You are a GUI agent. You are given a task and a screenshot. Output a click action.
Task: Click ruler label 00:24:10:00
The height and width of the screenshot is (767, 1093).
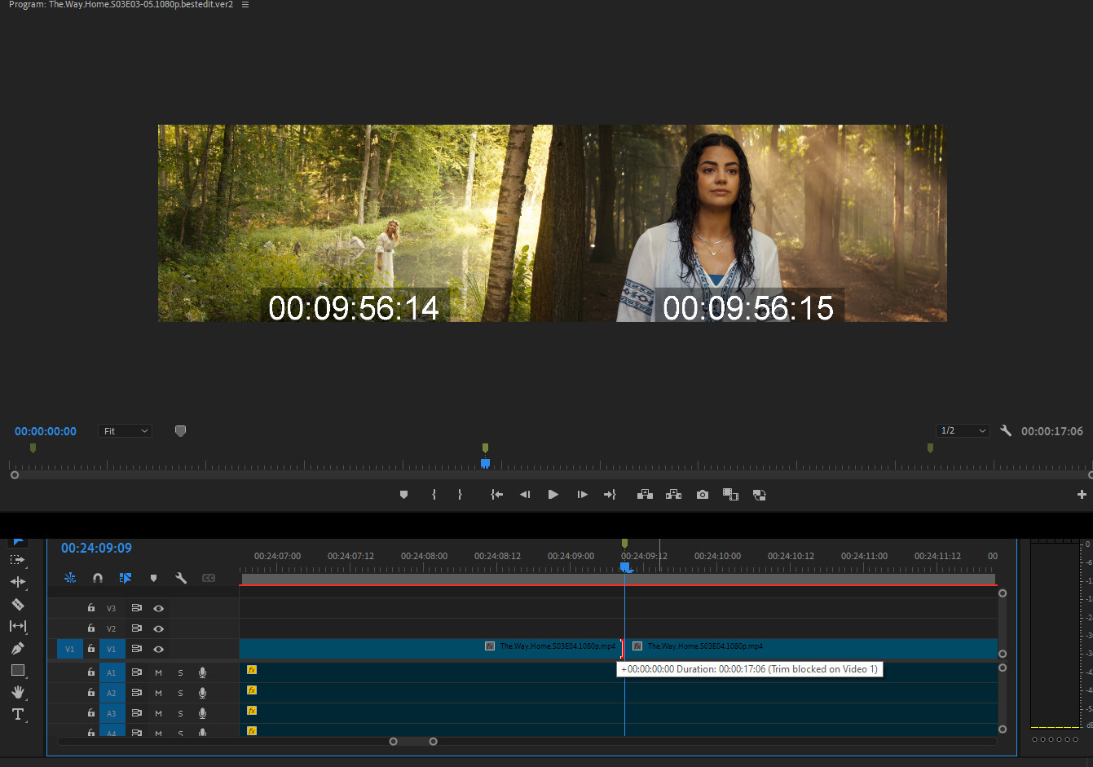click(x=717, y=556)
